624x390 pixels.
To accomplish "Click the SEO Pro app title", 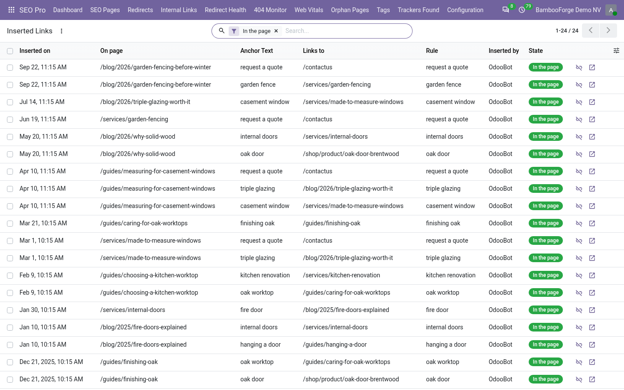I will point(32,10).
